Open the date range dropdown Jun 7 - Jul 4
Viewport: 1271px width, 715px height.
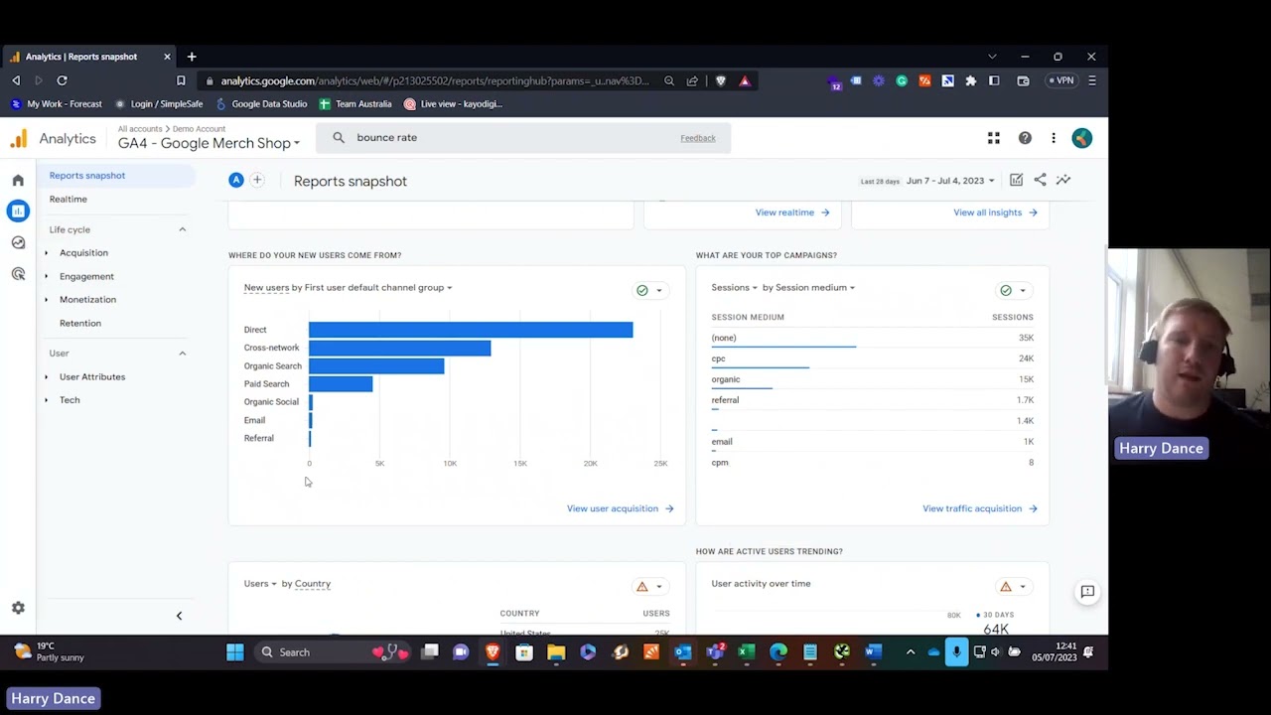(x=951, y=181)
